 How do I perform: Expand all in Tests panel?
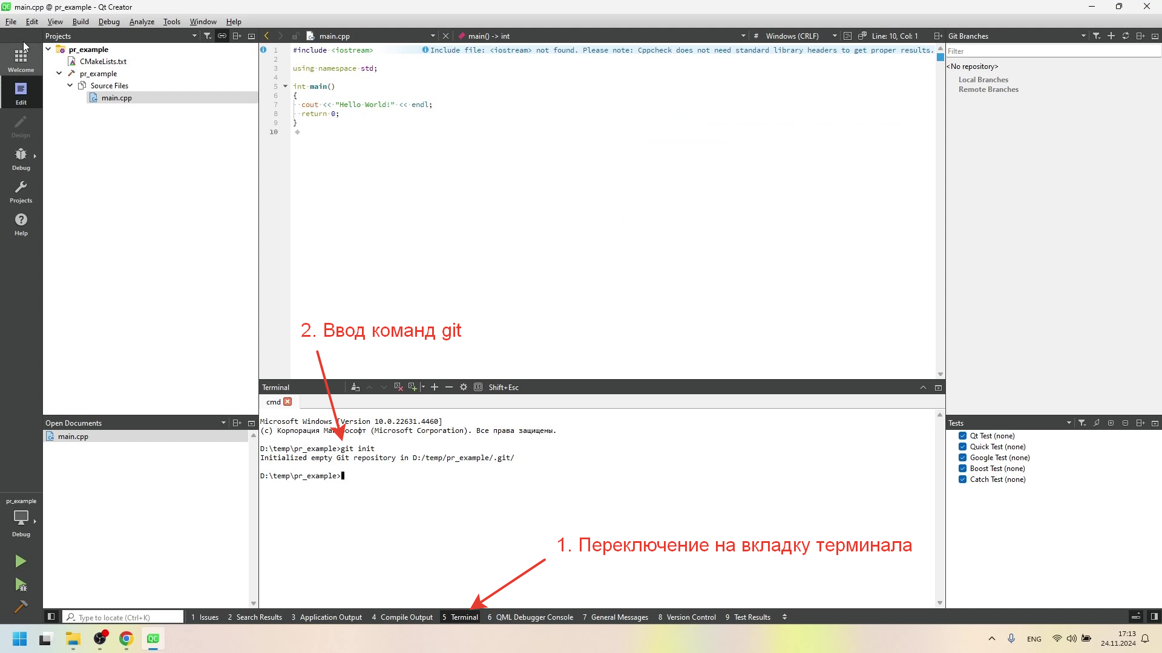1111,423
